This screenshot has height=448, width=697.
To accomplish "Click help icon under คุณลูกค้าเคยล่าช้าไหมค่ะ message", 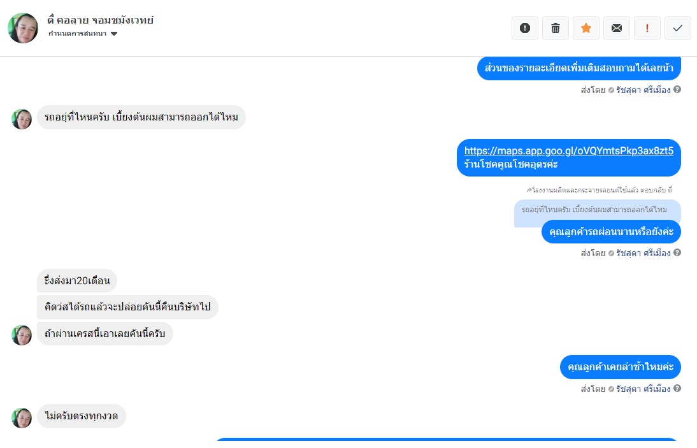I will click(x=677, y=388).
